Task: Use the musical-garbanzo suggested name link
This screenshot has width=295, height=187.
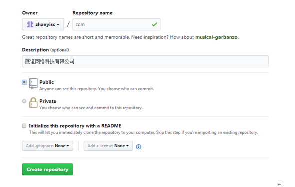Action: coord(216,37)
